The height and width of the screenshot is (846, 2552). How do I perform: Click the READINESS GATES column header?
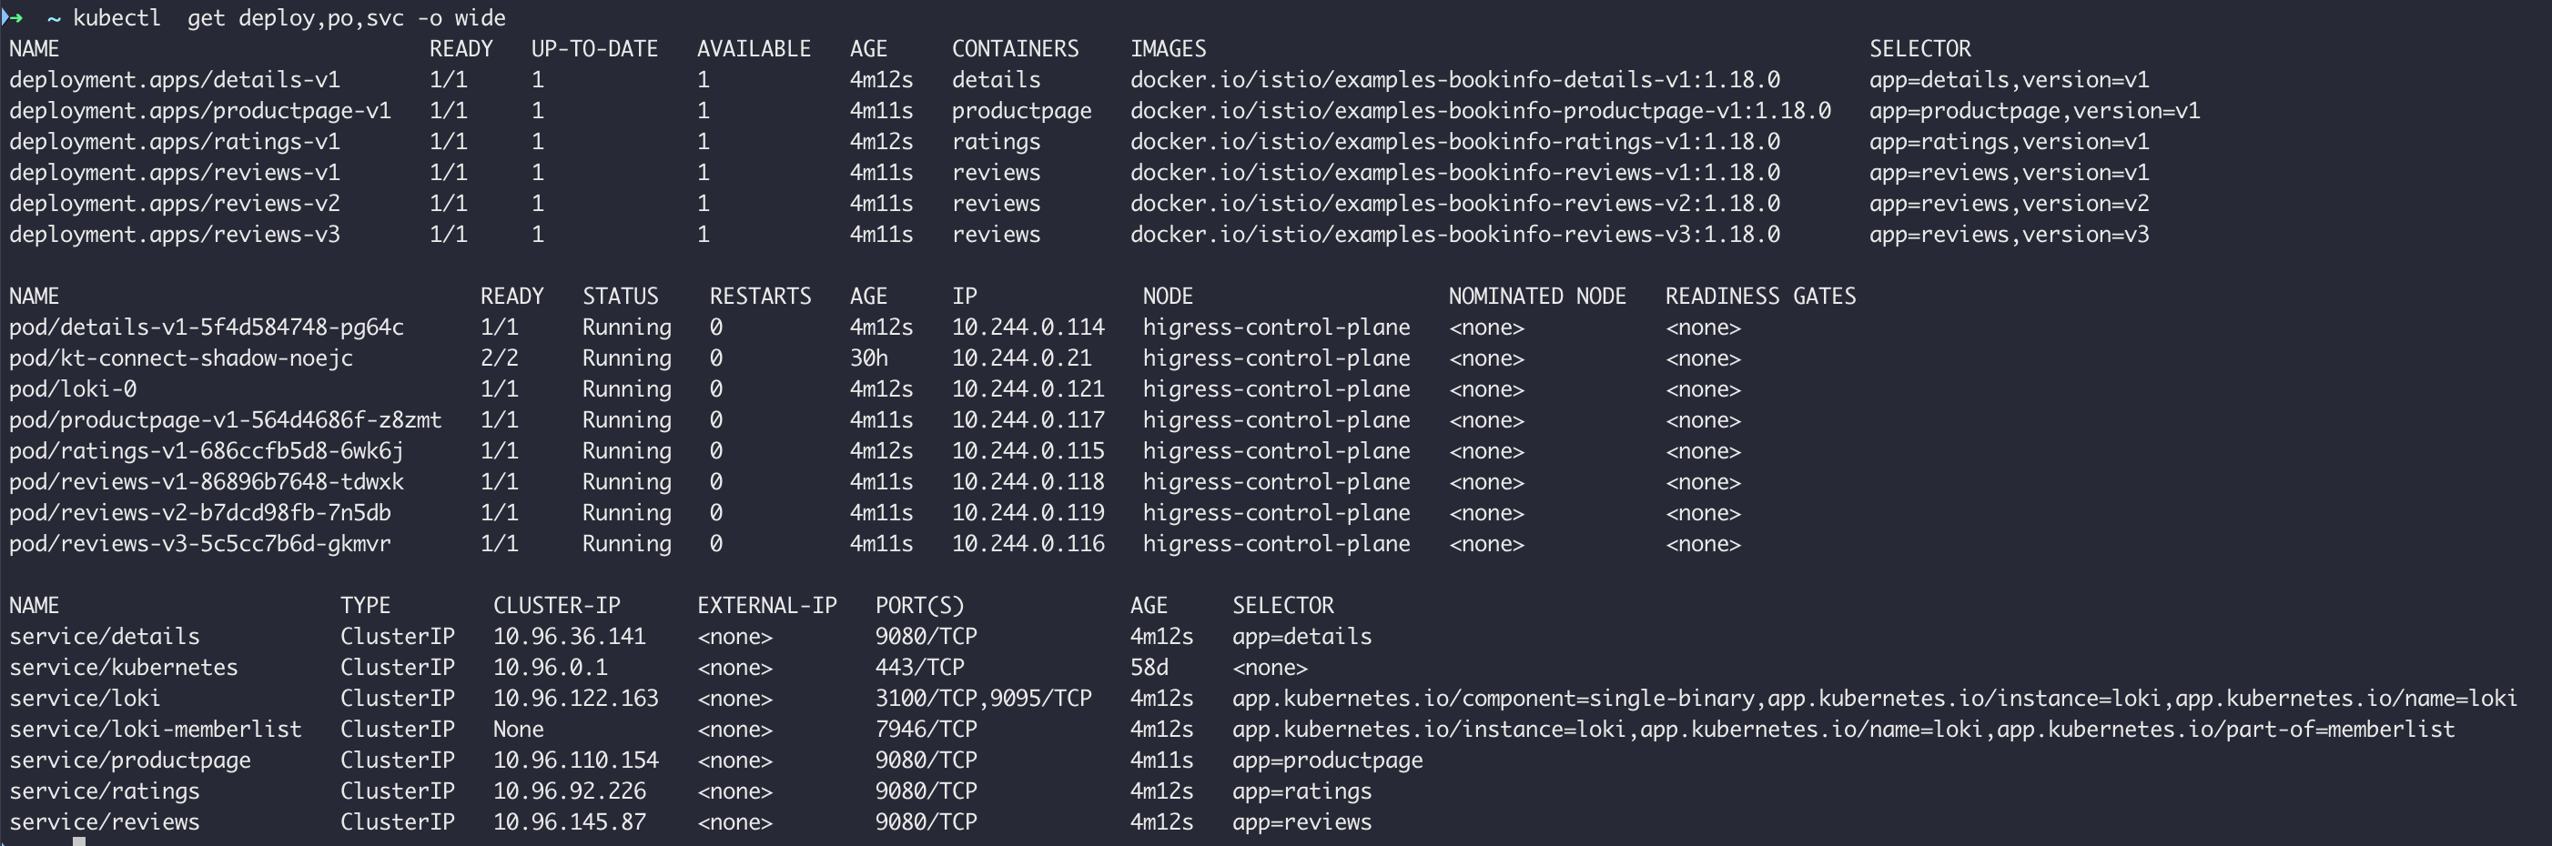pos(1759,296)
